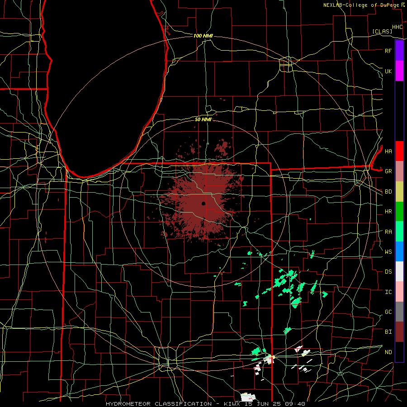
Task: Click the HHC product label
Action: (397, 27)
